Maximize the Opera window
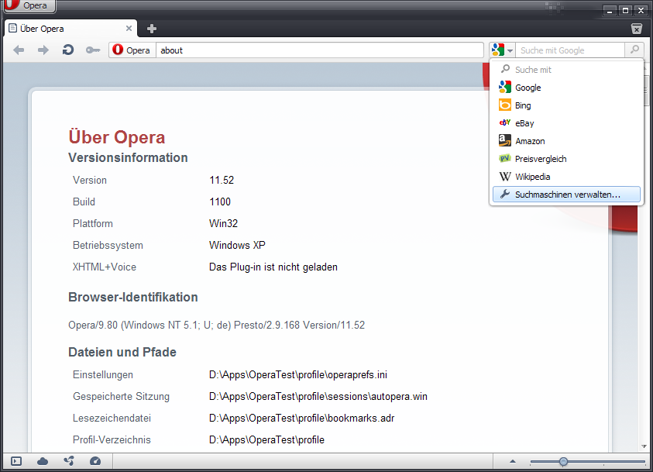Screen dimensions: 653x472 pos(625,11)
